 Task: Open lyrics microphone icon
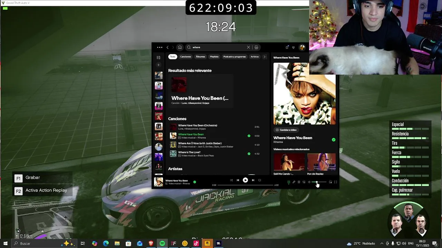(294, 182)
